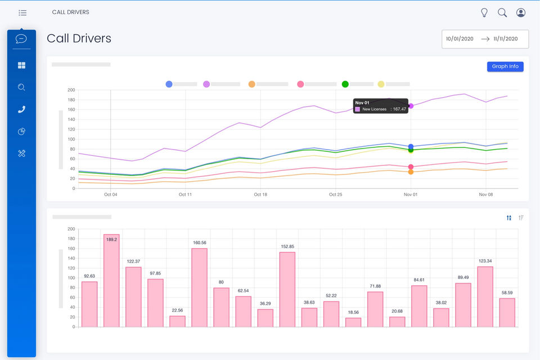Select the phone calls sidebar icon

click(21, 110)
